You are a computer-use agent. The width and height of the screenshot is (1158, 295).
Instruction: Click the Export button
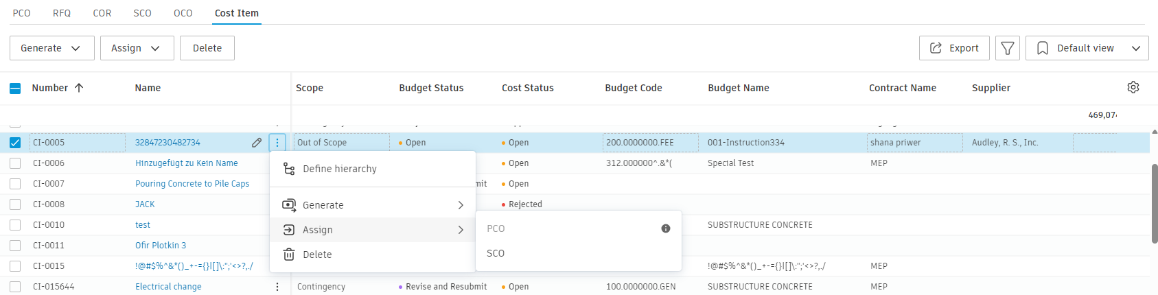pos(954,48)
